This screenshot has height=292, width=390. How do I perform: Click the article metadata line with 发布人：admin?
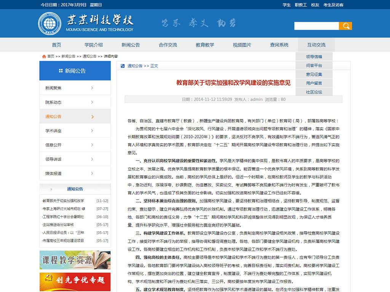tap(233, 99)
